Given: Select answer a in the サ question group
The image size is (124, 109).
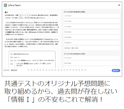Looking at the screenshot, I should [92, 58].
